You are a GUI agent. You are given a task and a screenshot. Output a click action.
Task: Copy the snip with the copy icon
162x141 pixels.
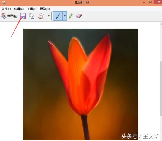click(32, 16)
